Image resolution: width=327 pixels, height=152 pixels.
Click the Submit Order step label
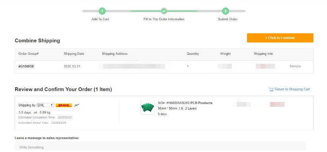pos(228,19)
